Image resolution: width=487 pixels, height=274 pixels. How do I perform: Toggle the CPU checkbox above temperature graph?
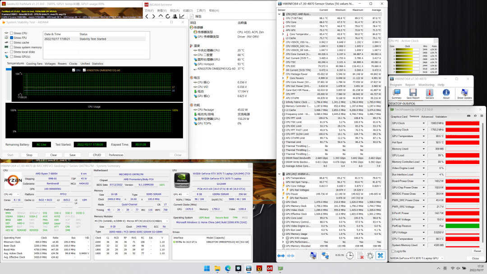(74, 70)
